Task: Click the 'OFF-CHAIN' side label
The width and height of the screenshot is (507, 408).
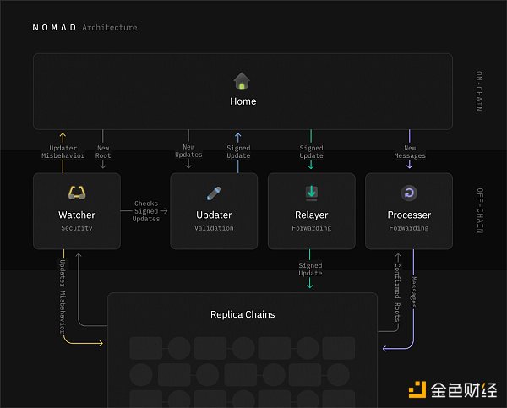Action: (x=480, y=210)
